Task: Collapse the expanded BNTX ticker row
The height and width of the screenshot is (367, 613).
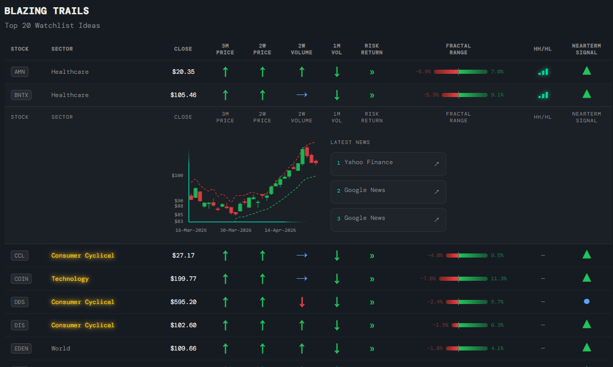Action: [x=20, y=95]
